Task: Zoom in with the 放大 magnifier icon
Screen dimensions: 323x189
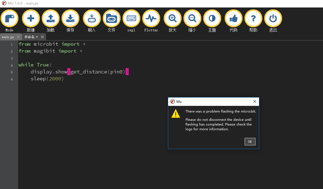Action: pos(172,18)
